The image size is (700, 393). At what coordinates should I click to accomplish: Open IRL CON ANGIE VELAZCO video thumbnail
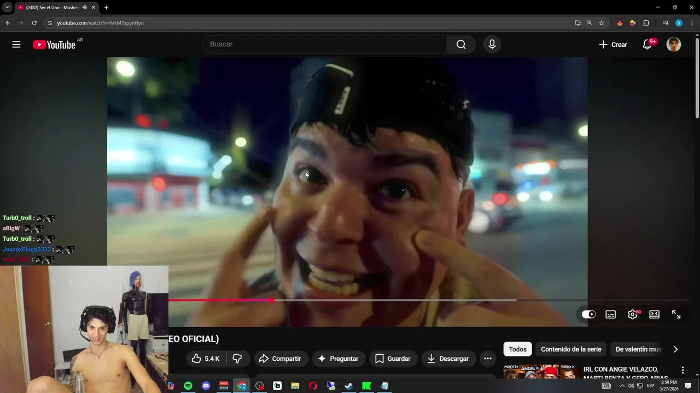point(541,372)
